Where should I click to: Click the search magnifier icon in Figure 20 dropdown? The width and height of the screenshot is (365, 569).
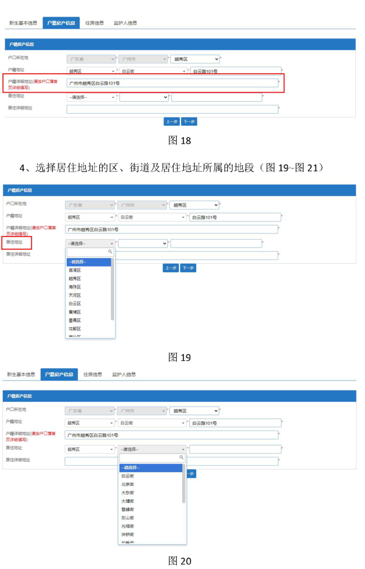click(181, 457)
